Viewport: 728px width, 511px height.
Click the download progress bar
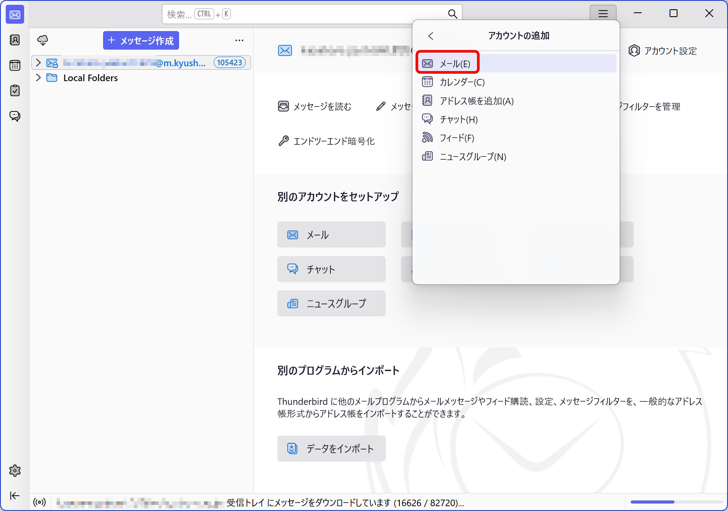point(677,502)
